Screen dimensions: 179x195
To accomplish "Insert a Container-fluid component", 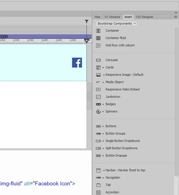I will click(116, 38).
